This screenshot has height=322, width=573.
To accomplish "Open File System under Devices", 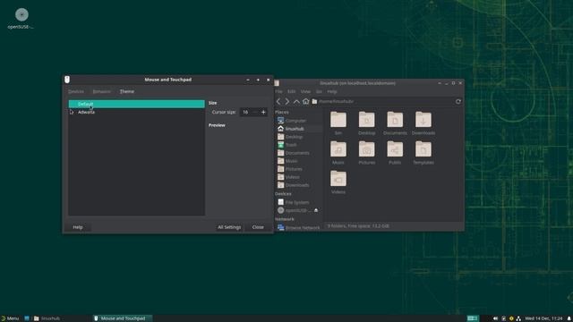I will 298,202.
